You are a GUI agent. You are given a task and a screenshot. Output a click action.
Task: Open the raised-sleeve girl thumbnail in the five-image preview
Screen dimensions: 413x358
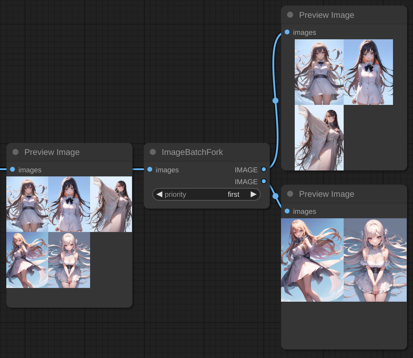click(x=111, y=204)
